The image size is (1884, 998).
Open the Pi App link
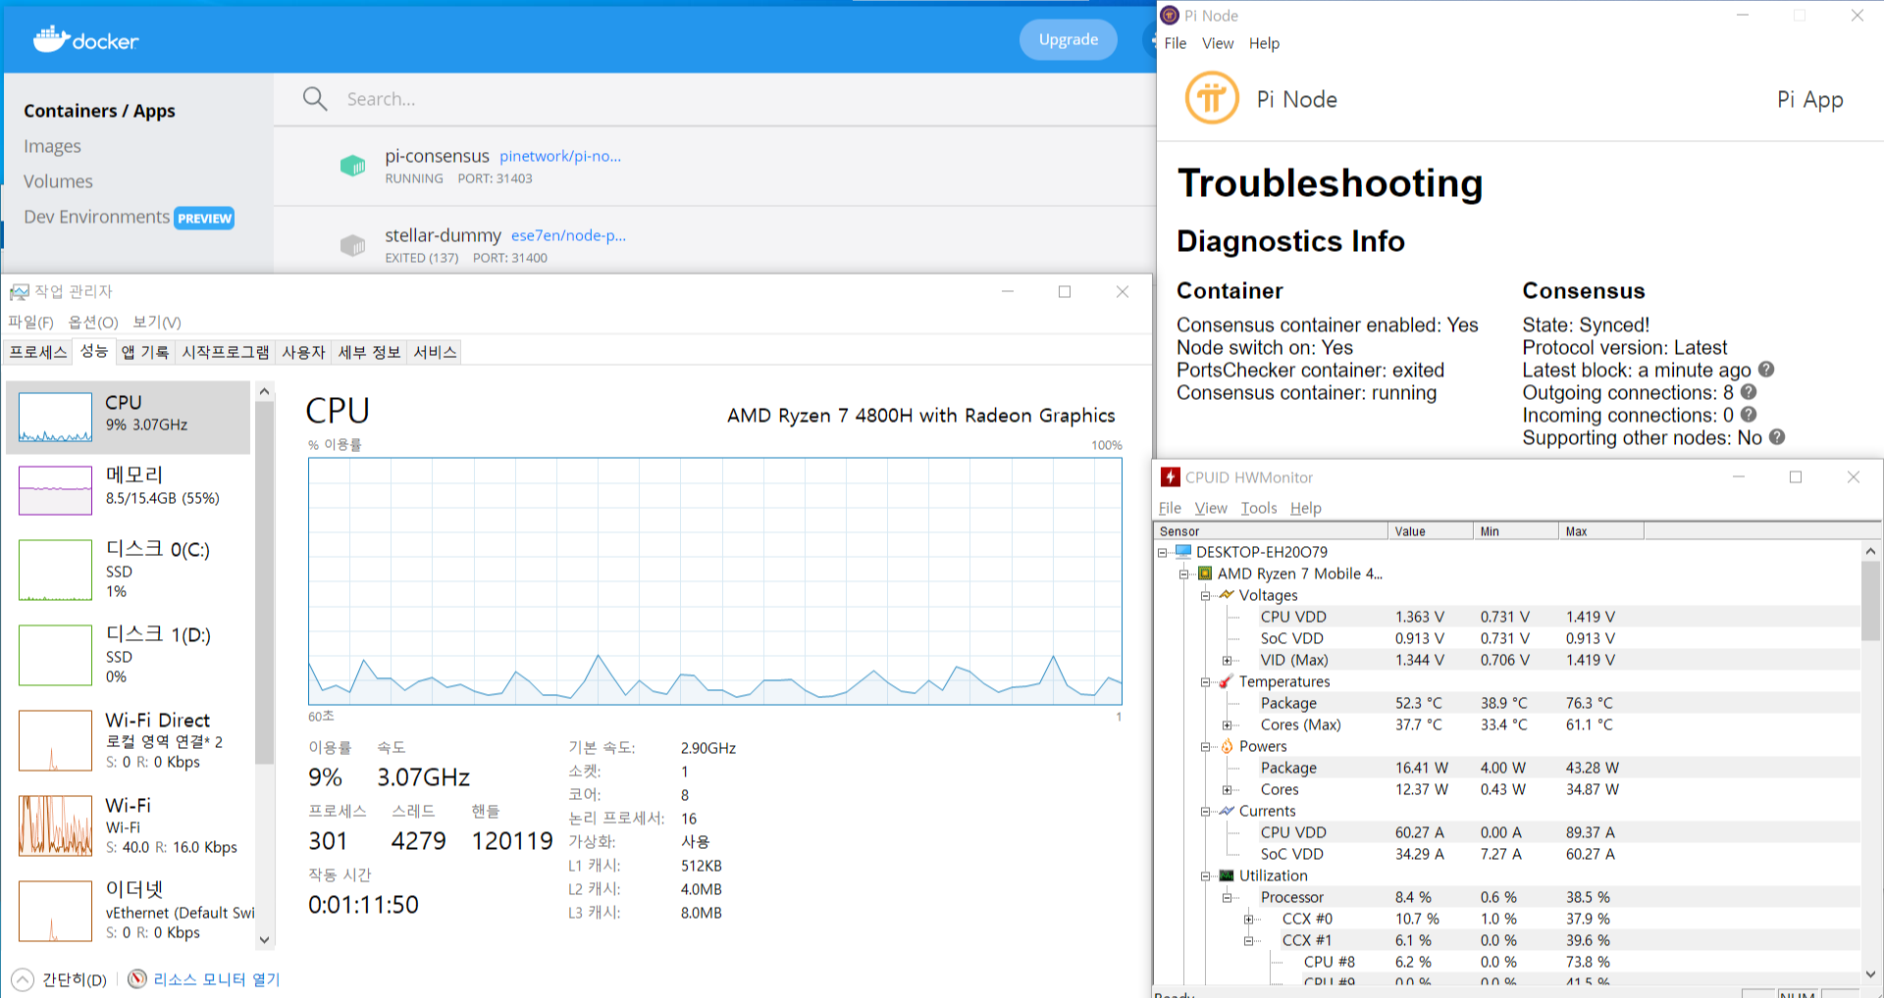click(x=1809, y=99)
